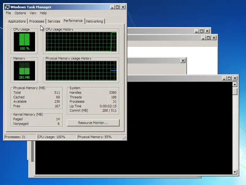Maximize the black console window

coord(229,78)
